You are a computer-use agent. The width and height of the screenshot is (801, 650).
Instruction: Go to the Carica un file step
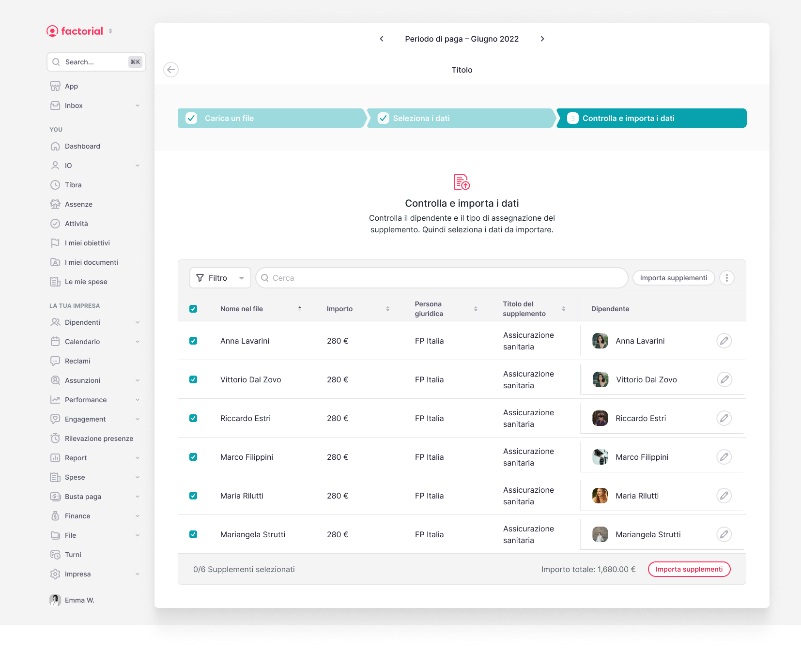pos(272,118)
